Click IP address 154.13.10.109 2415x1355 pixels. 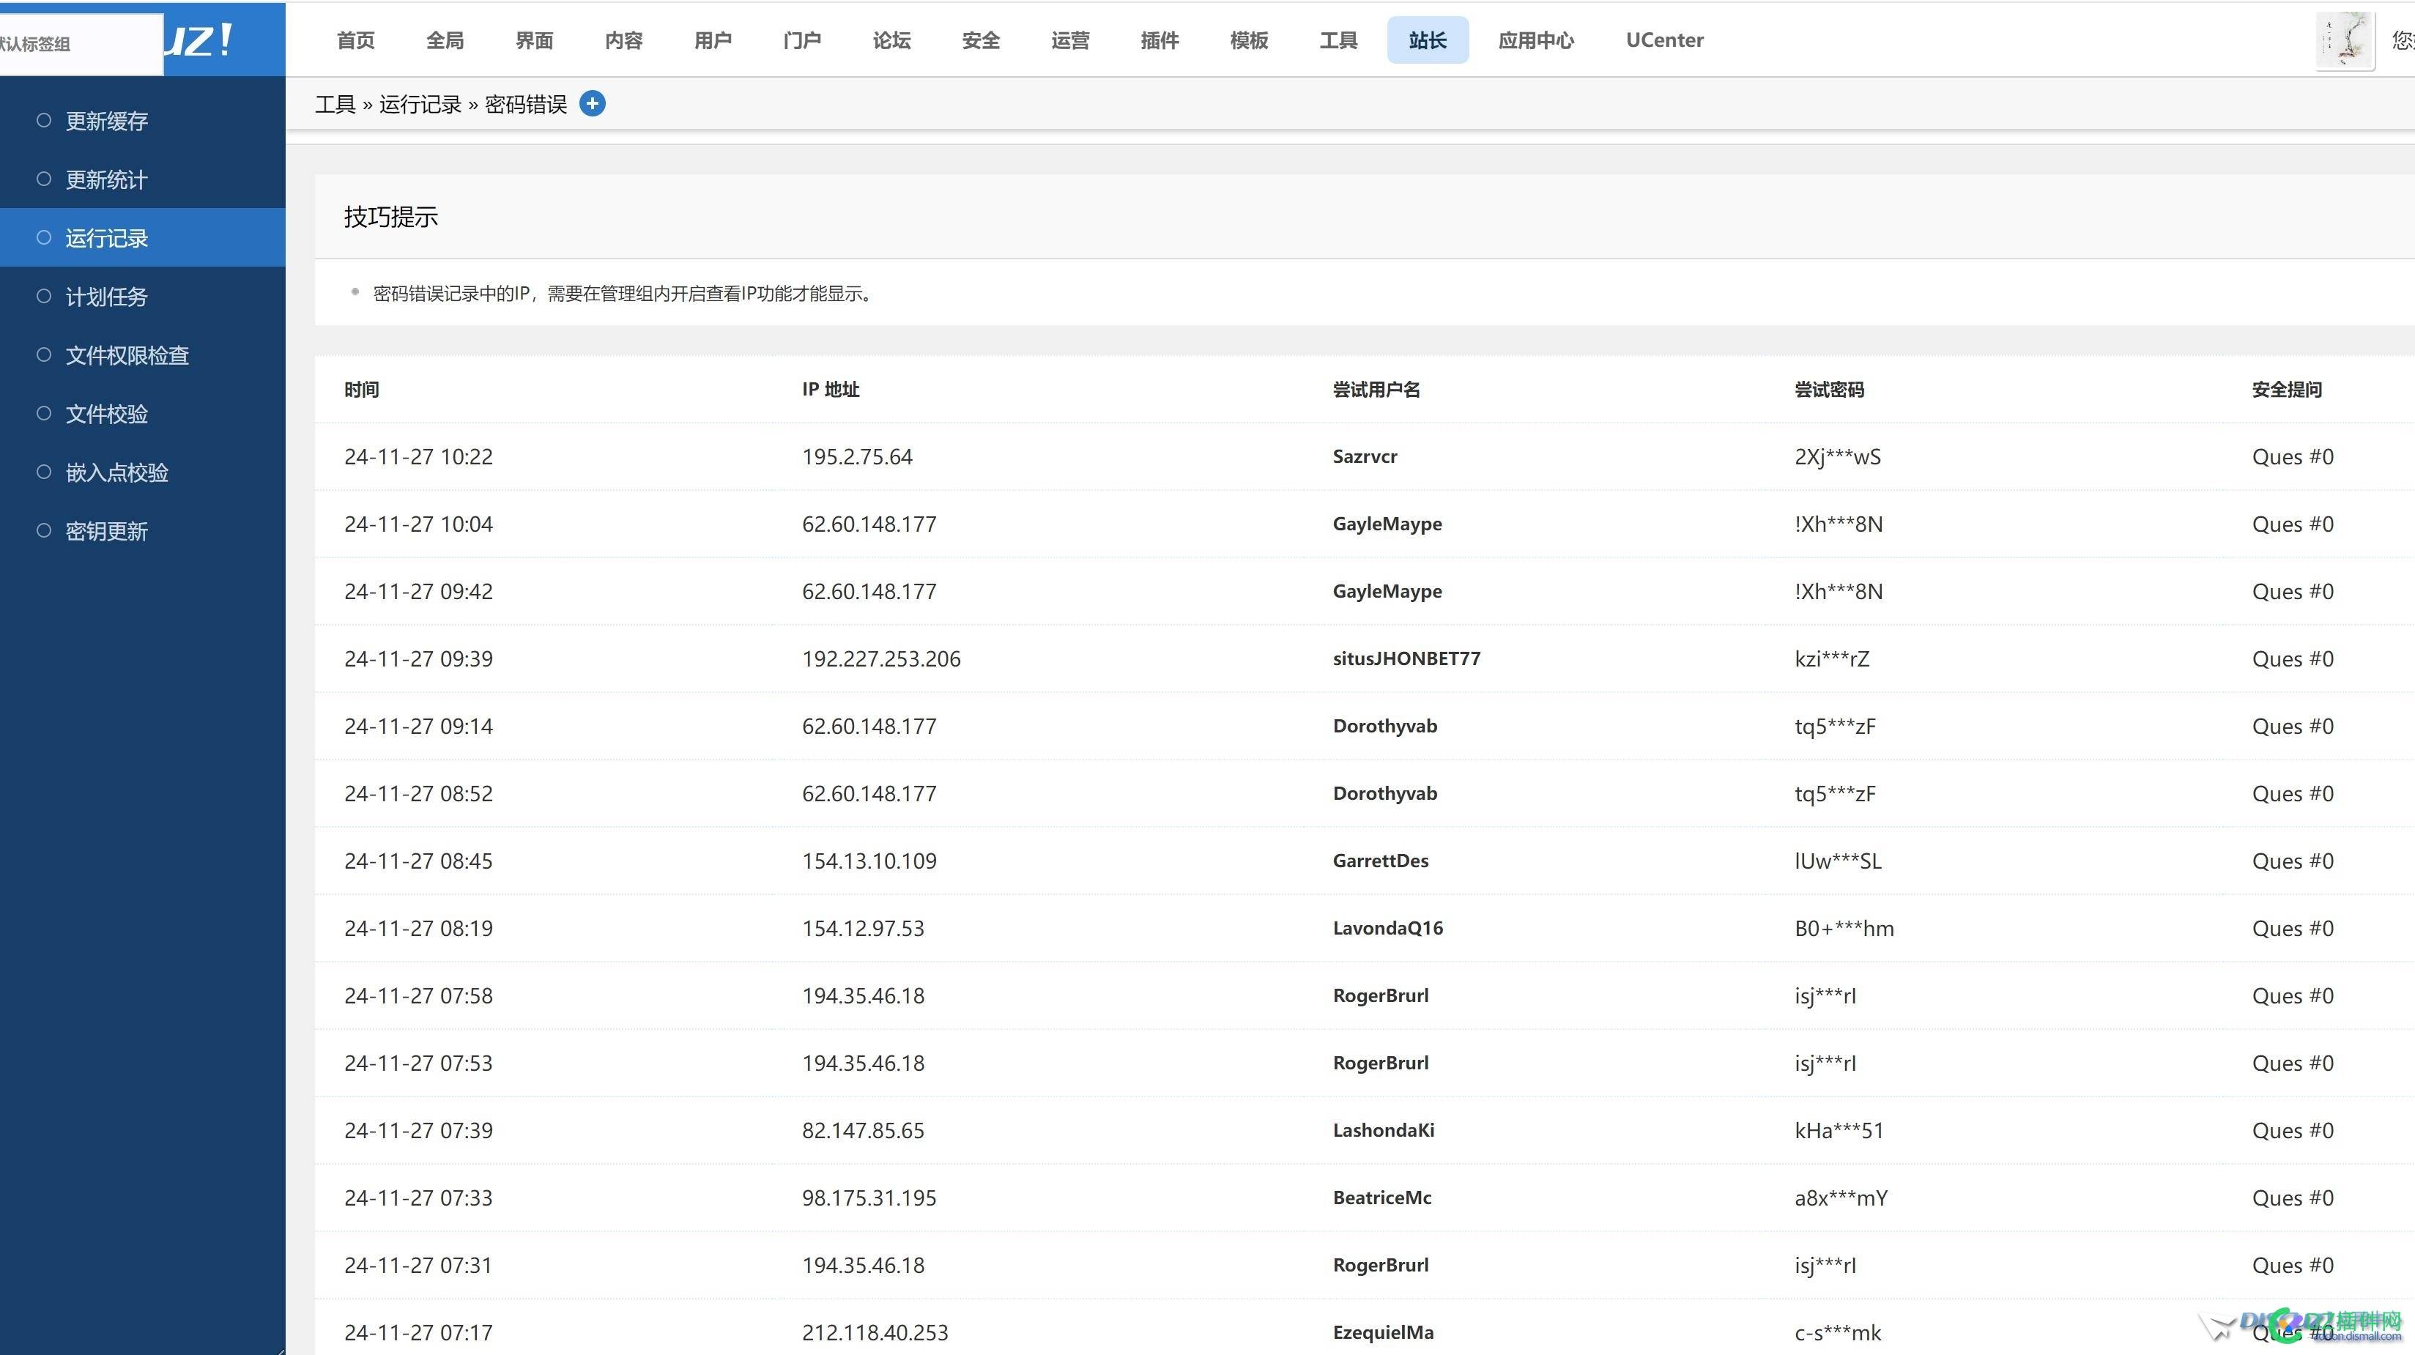point(869,861)
